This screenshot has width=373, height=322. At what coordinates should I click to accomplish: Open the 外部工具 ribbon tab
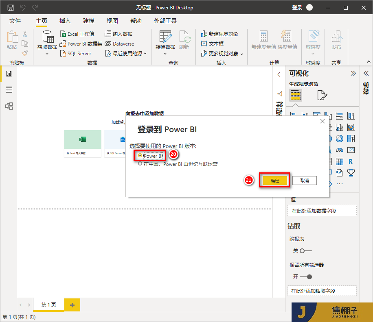tap(165, 21)
